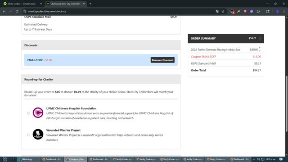Open a new browser tab

click(90, 4)
